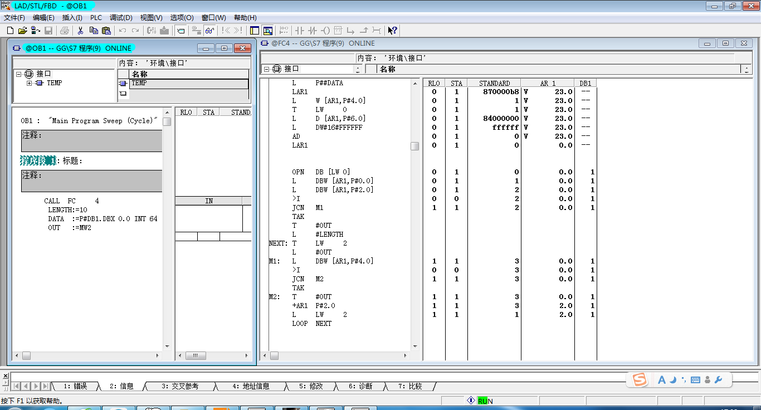761x410 pixels.
Task: Open the PLC menu
Action: point(96,18)
